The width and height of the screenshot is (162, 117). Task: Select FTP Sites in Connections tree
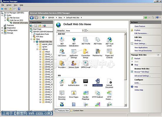[39, 37]
